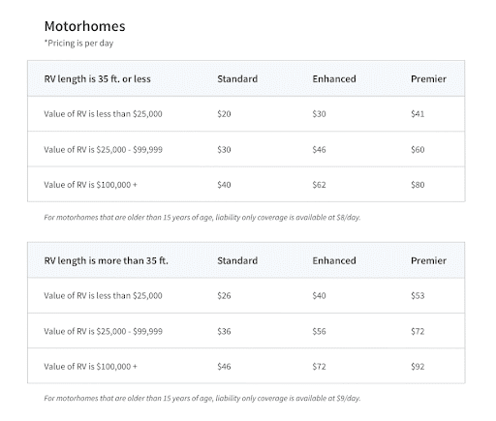Select 'Value of RV is less than $25,000' in first table
The height and width of the screenshot is (421, 496).
(x=103, y=114)
